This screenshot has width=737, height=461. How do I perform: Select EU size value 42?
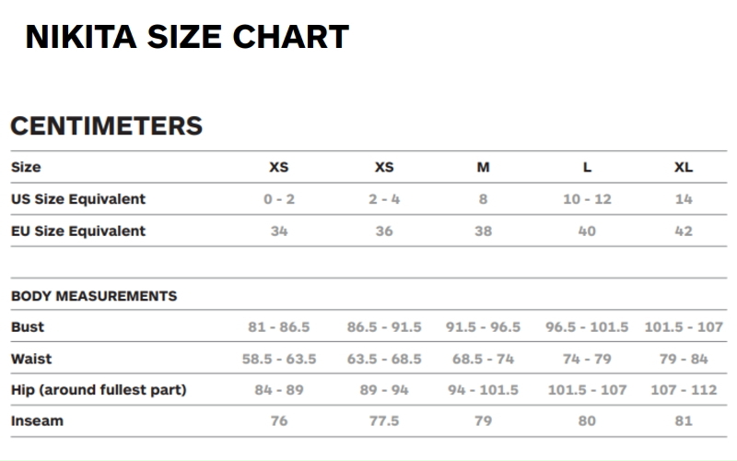[x=683, y=230]
